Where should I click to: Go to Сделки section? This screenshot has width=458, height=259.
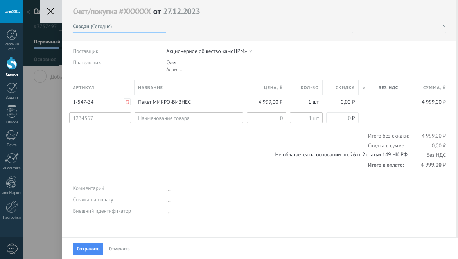coord(12,67)
